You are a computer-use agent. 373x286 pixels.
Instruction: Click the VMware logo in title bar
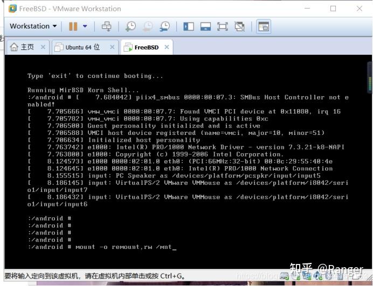click(x=12, y=9)
